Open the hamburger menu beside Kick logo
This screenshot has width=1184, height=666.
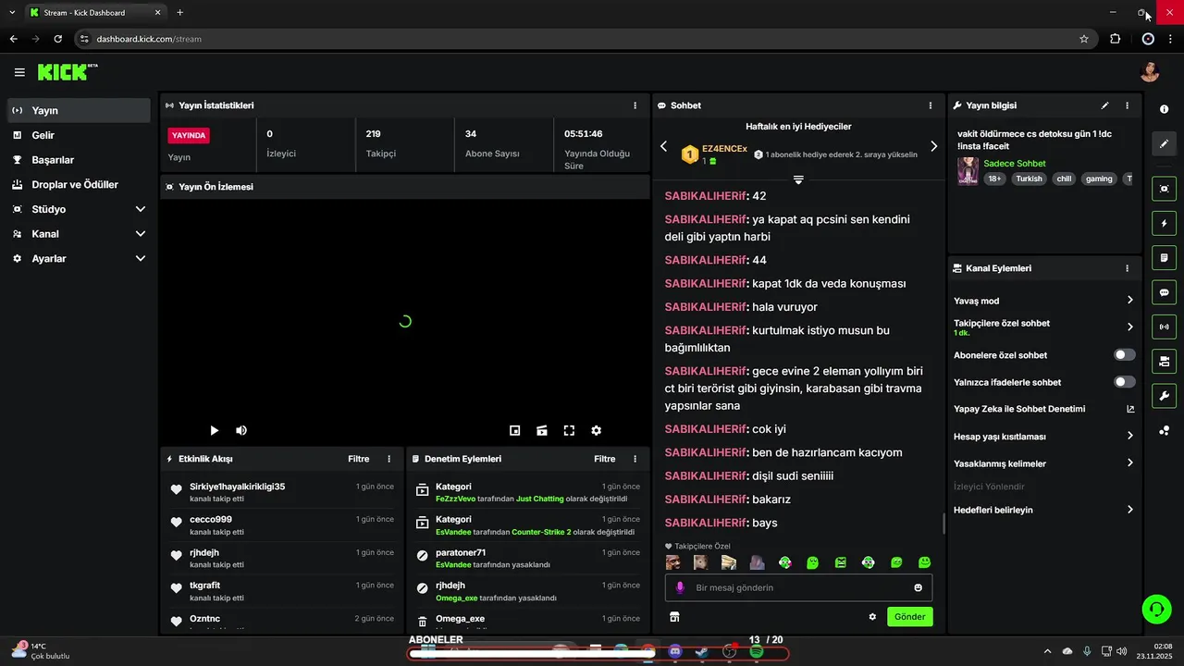pos(19,72)
